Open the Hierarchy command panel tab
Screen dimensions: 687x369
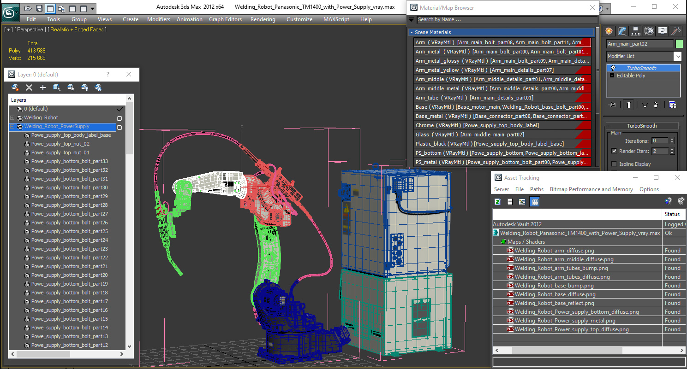click(x=636, y=31)
